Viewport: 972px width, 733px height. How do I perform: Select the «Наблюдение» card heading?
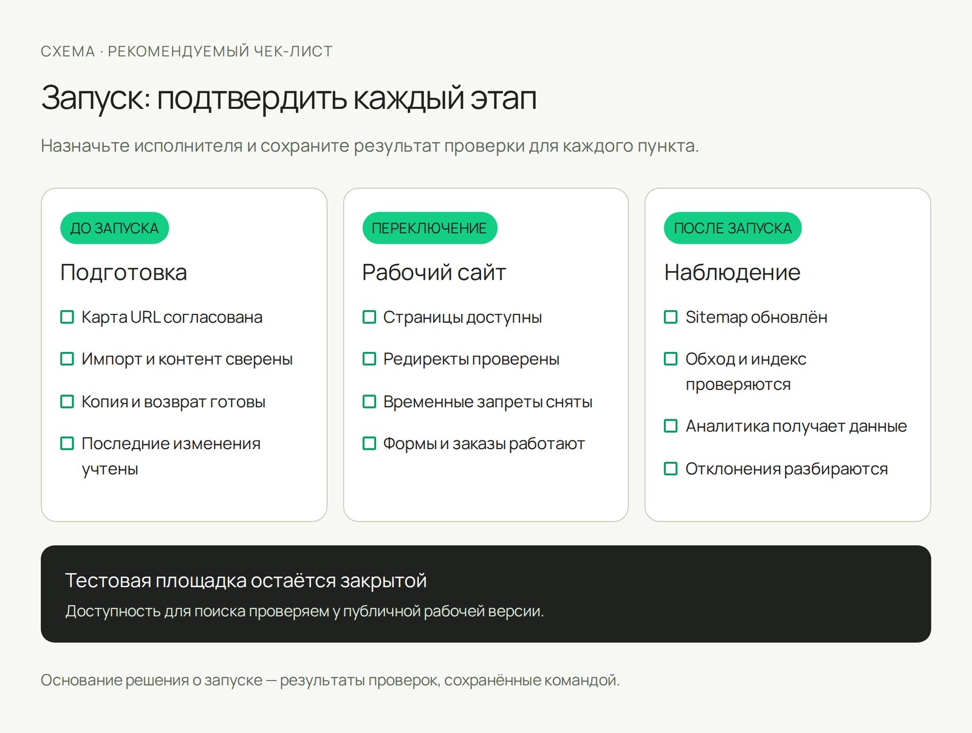[732, 272]
